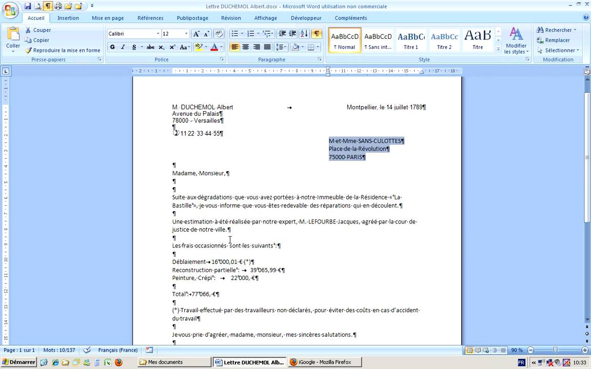Apply the Titre 2 style

tap(444, 40)
